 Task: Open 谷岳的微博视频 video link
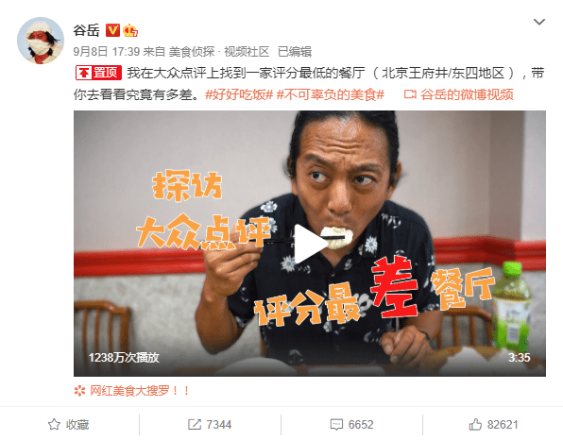(467, 94)
